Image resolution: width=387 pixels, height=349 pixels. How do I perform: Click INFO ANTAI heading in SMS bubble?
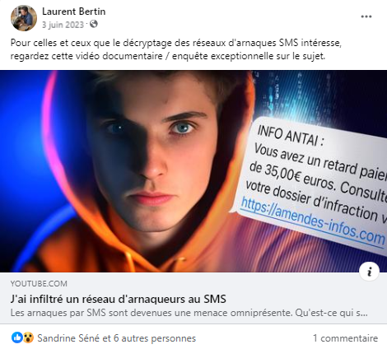tap(291, 136)
